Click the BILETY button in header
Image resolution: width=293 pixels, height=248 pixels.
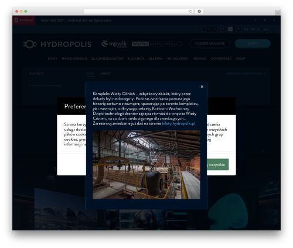point(253,43)
